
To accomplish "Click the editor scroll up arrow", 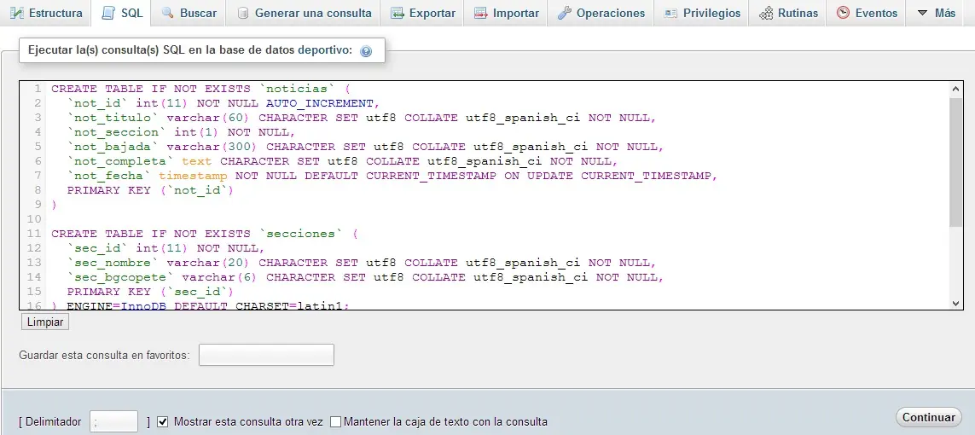I will (x=955, y=89).
